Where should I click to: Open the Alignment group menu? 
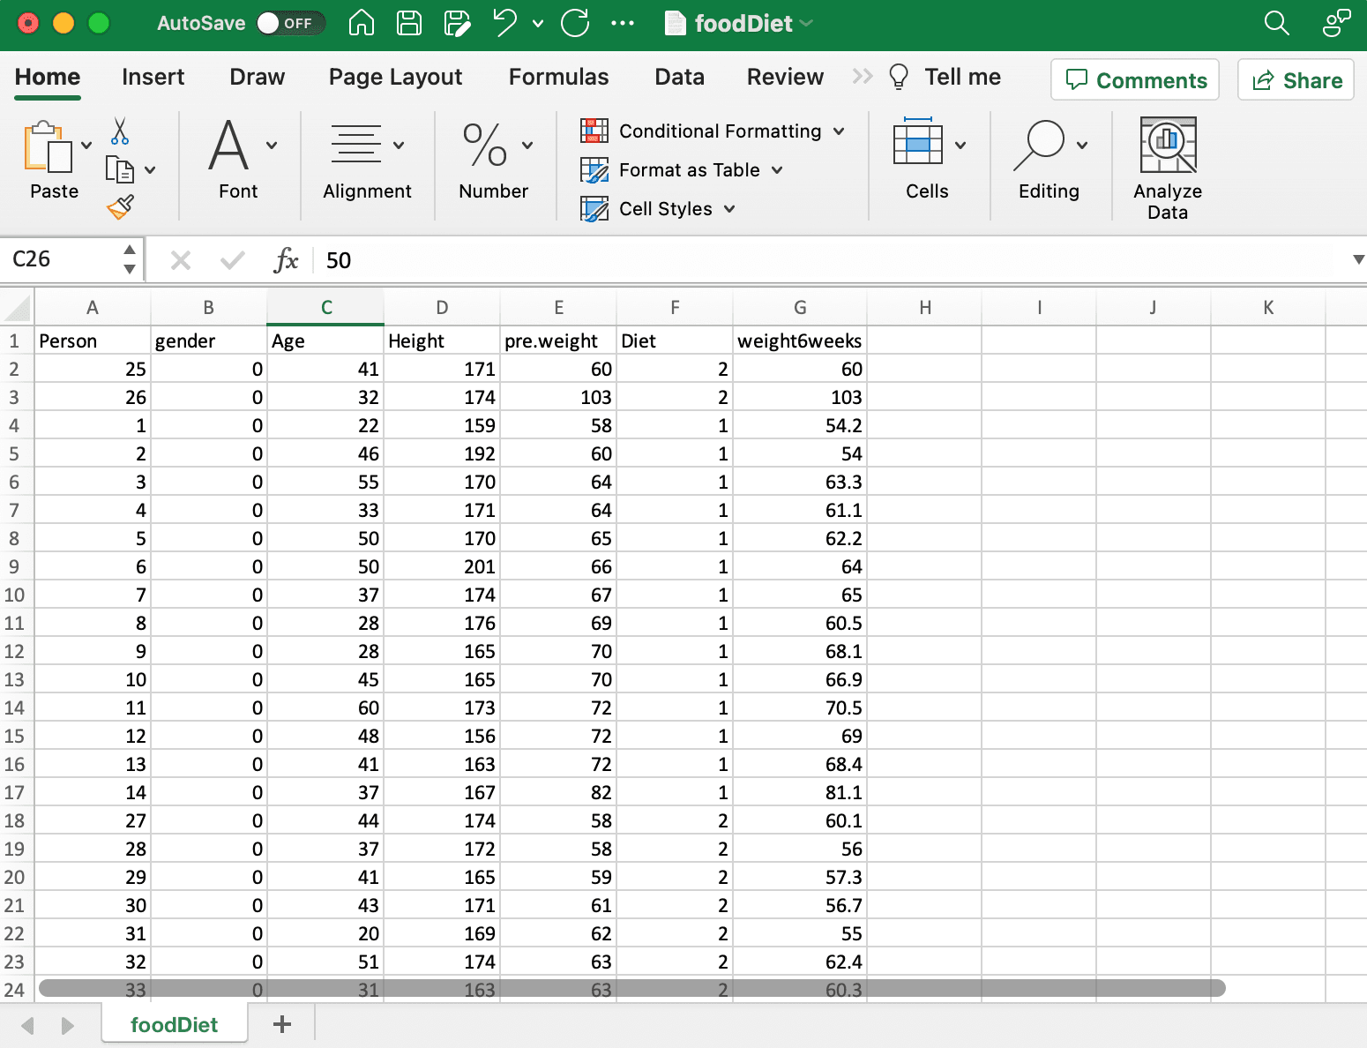point(367,160)
